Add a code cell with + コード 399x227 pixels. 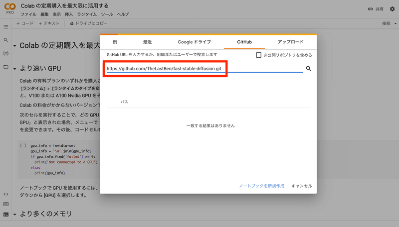25,23
